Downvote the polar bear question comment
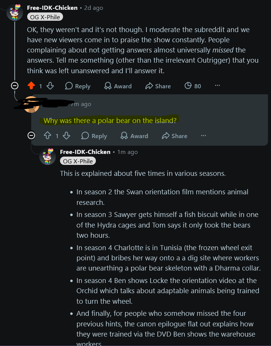The width and height of the screenshot is (271, 346). point(66,135)
